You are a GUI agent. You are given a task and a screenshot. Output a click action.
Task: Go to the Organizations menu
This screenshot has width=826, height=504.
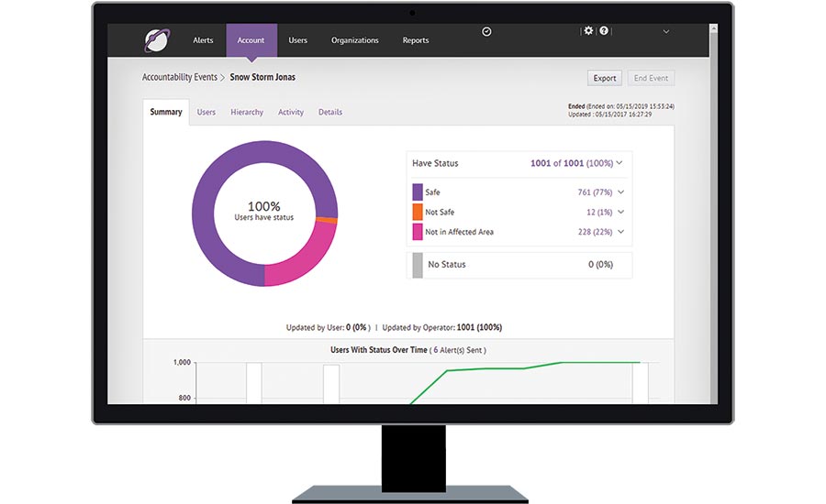pyautogui.click(x=354, y=40)
